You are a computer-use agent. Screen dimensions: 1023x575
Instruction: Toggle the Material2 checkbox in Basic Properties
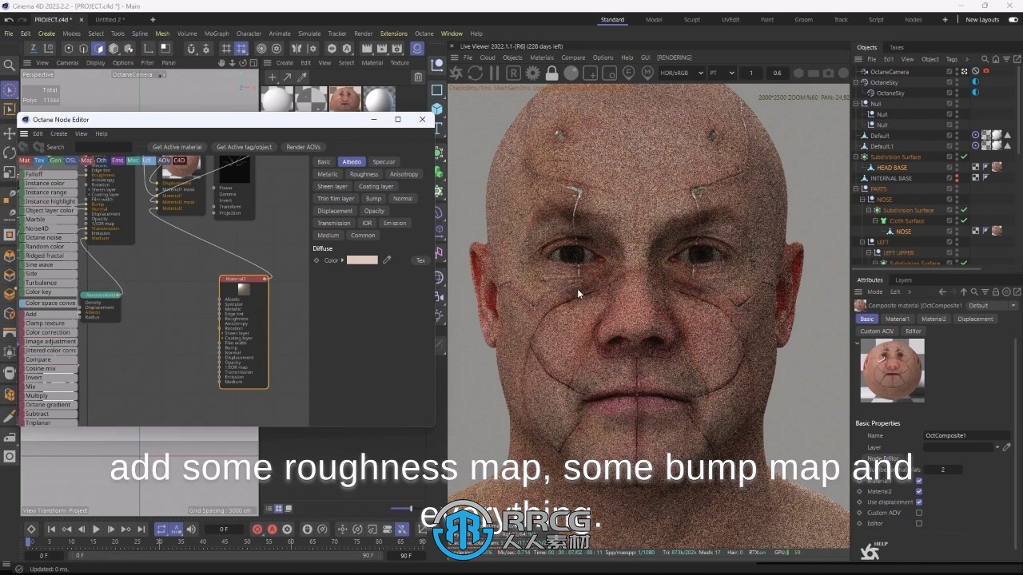919,491
